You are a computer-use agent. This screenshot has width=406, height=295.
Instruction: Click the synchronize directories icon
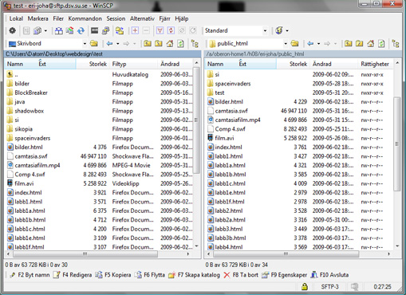[69, 30]
